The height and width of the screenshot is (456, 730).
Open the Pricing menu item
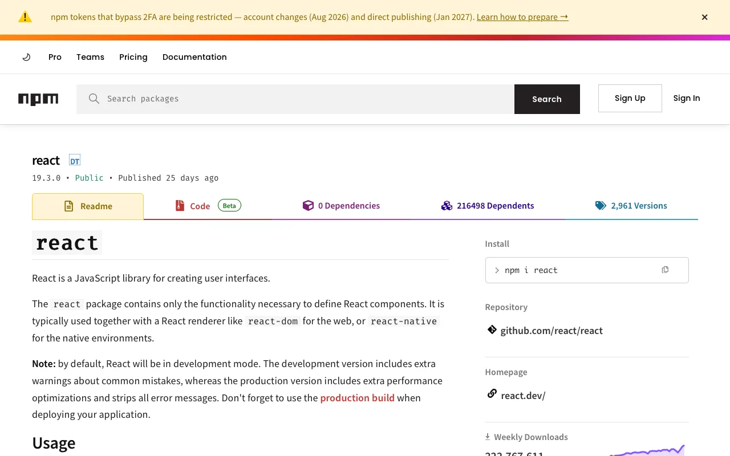[133, 57]
